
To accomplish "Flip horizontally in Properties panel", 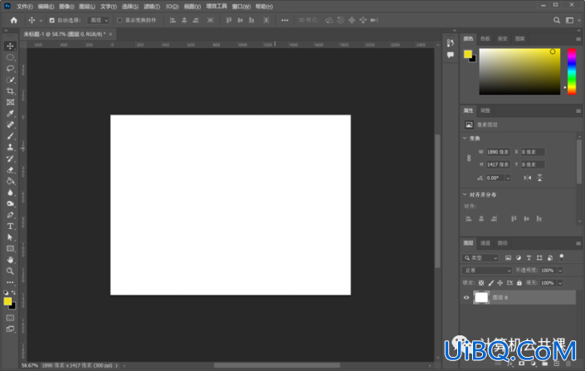I will [527, 178].
